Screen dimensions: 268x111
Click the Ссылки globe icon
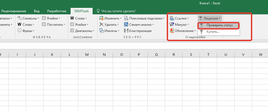[172, 18]
